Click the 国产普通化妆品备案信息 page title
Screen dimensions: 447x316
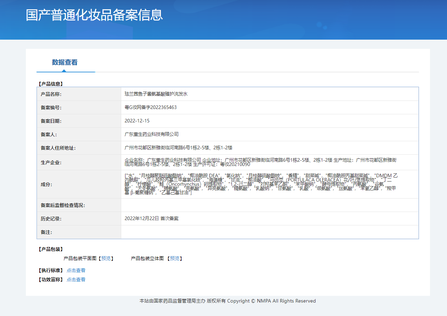94,15
